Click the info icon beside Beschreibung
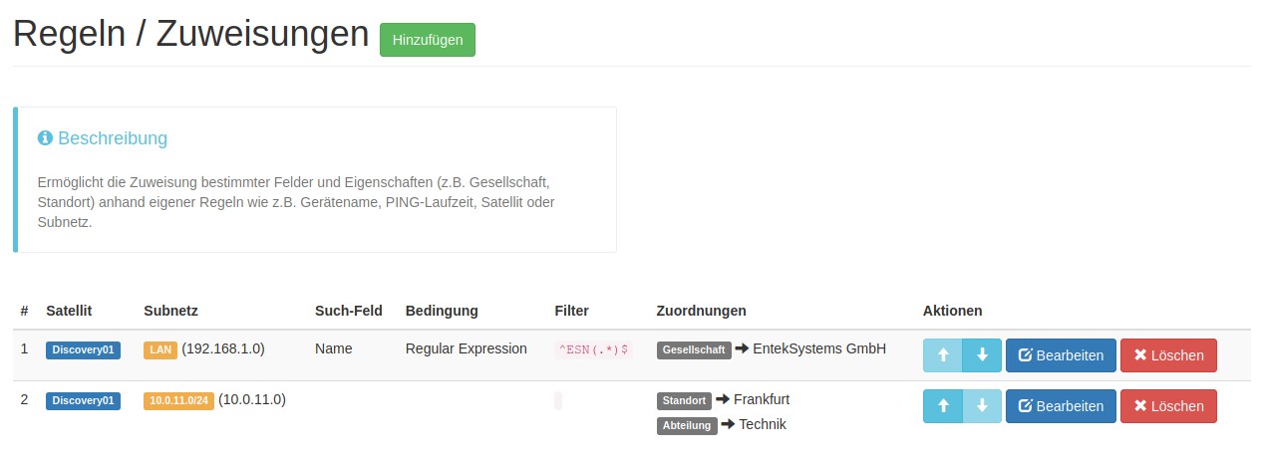Screen dimensions: 1262x458 45,138
